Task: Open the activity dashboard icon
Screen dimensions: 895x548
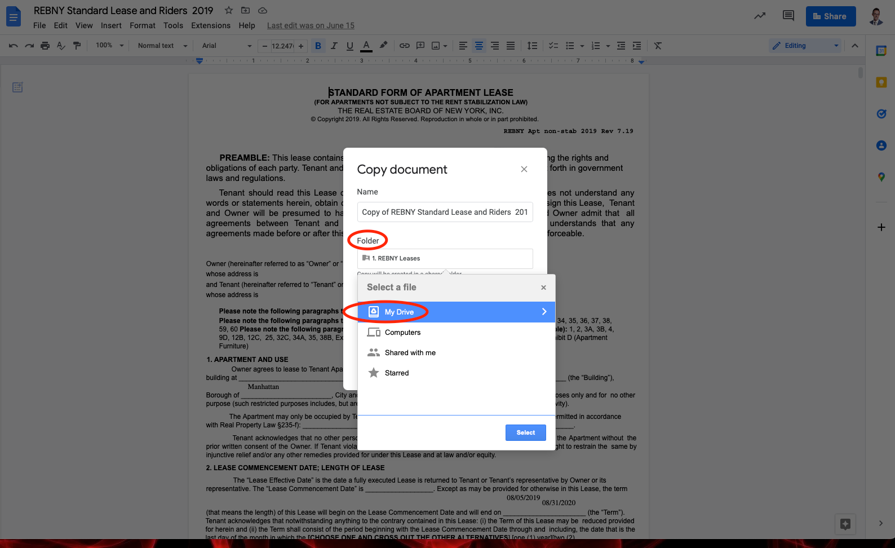Action: pyautogui.click(x=760, y=16)
